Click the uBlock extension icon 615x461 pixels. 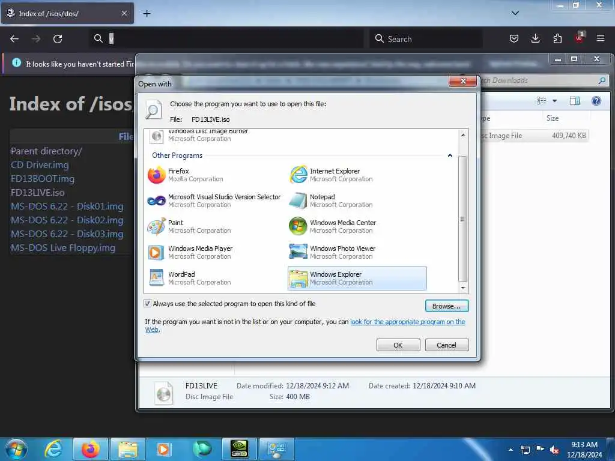pos(579,38)
